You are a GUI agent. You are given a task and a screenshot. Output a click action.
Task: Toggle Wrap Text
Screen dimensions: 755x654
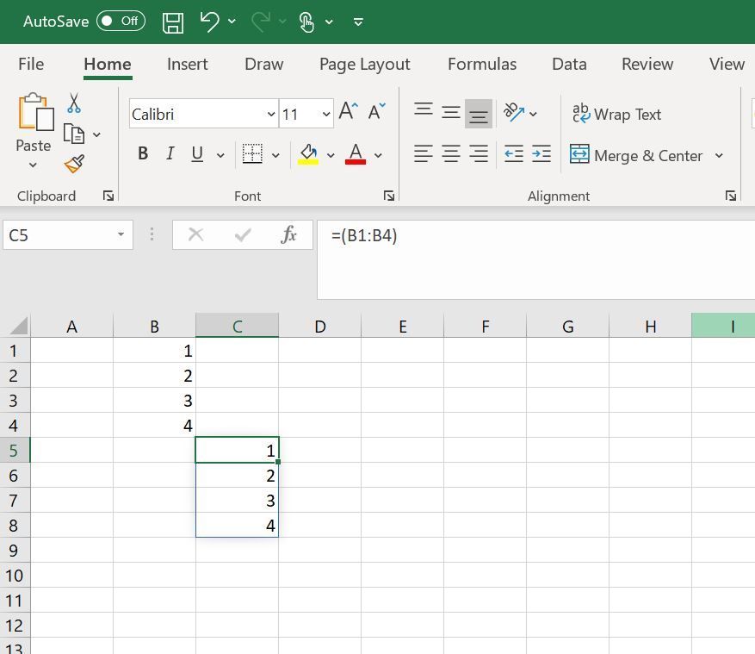point(616,115)
